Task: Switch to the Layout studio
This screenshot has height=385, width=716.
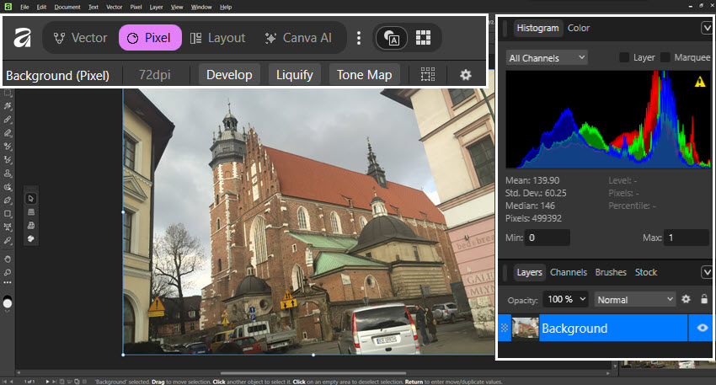Action: click(x=218, y=38)
